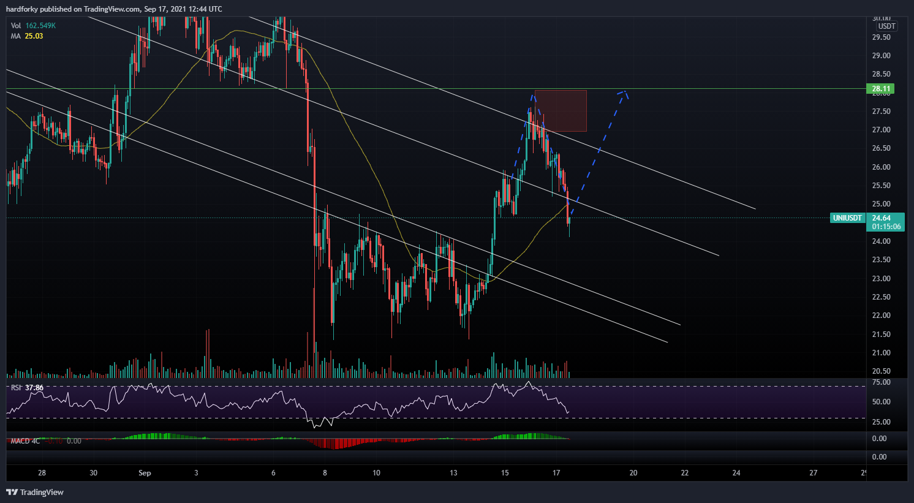Viewport: 914px width, 503px height.
Task: Click the 50.00 RSI scale label
Action: pyautogui.click(x=881, y=402)
